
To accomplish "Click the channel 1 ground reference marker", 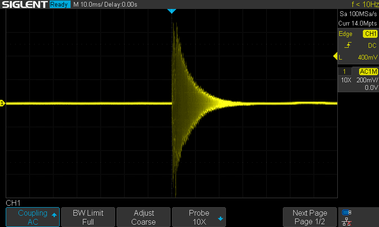I will [3, 103].
